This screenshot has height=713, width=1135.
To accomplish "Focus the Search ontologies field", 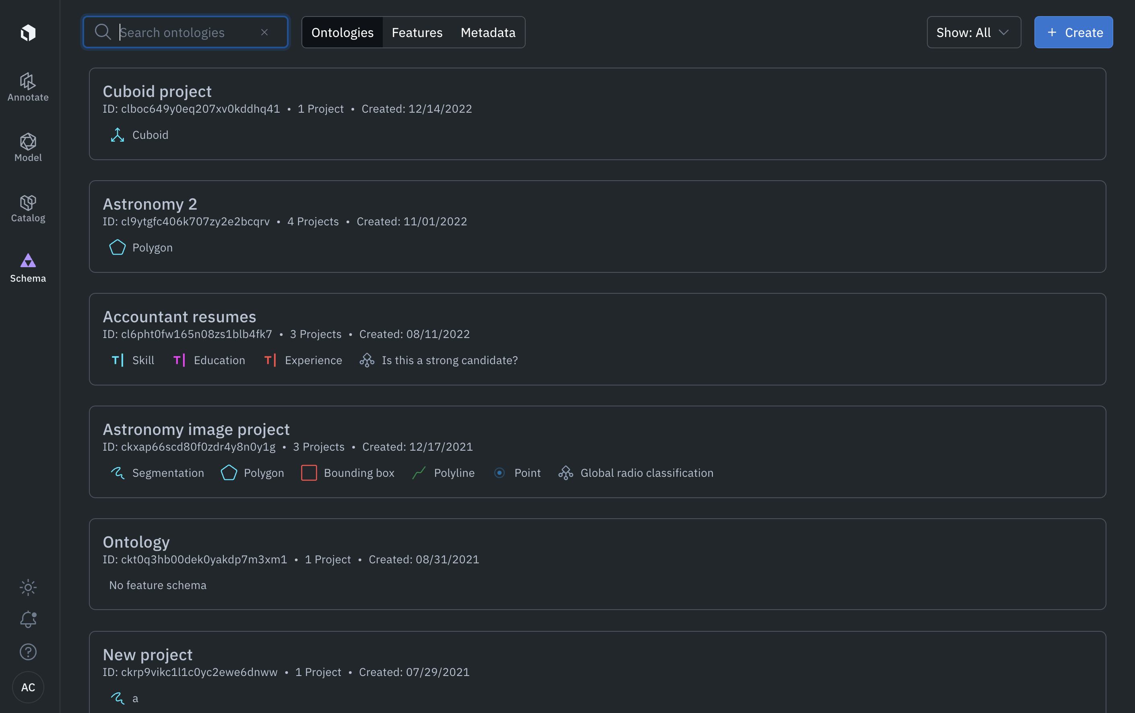I will click(x=184, y=32).
